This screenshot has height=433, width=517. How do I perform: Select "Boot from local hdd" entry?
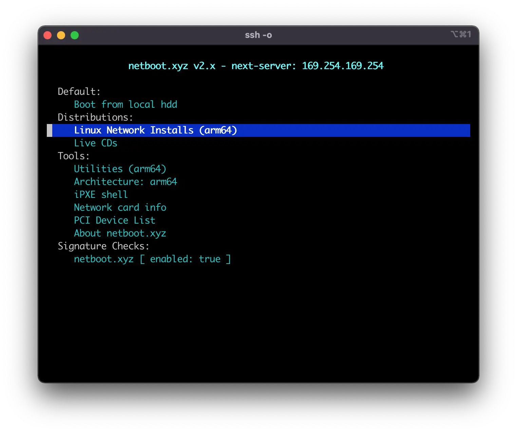coord(126,104)
